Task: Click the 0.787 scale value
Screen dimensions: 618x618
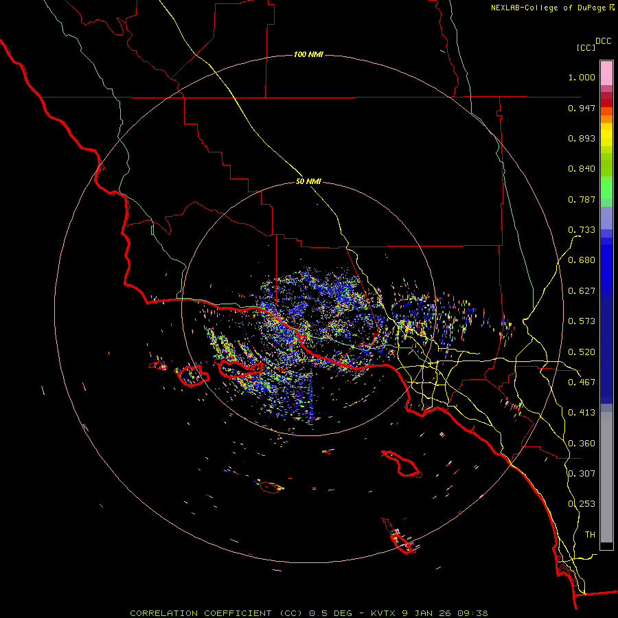Action: [582, 199]
